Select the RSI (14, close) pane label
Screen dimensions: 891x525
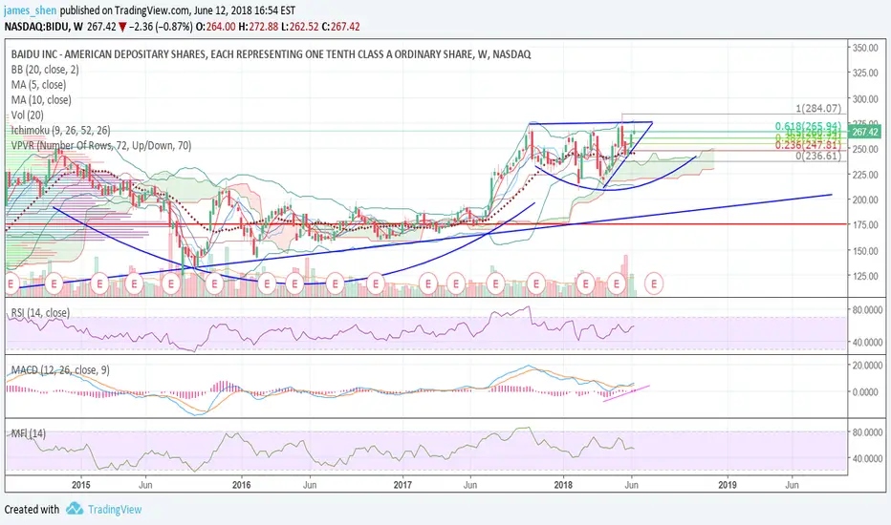click(40, 313)
